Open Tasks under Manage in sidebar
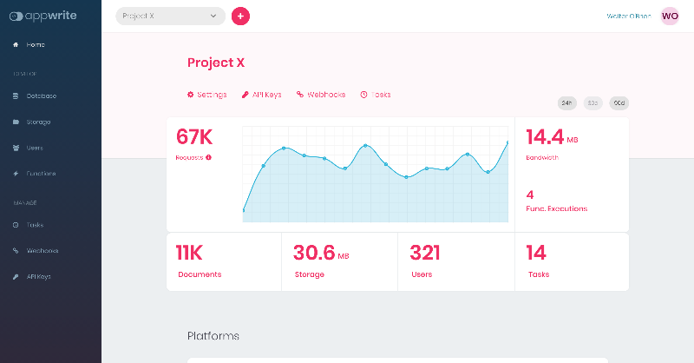The image size is (694, 363). 35,225
